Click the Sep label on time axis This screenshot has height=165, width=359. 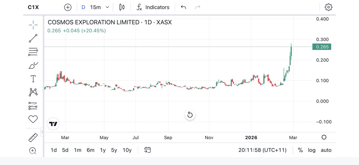(168, 138)
